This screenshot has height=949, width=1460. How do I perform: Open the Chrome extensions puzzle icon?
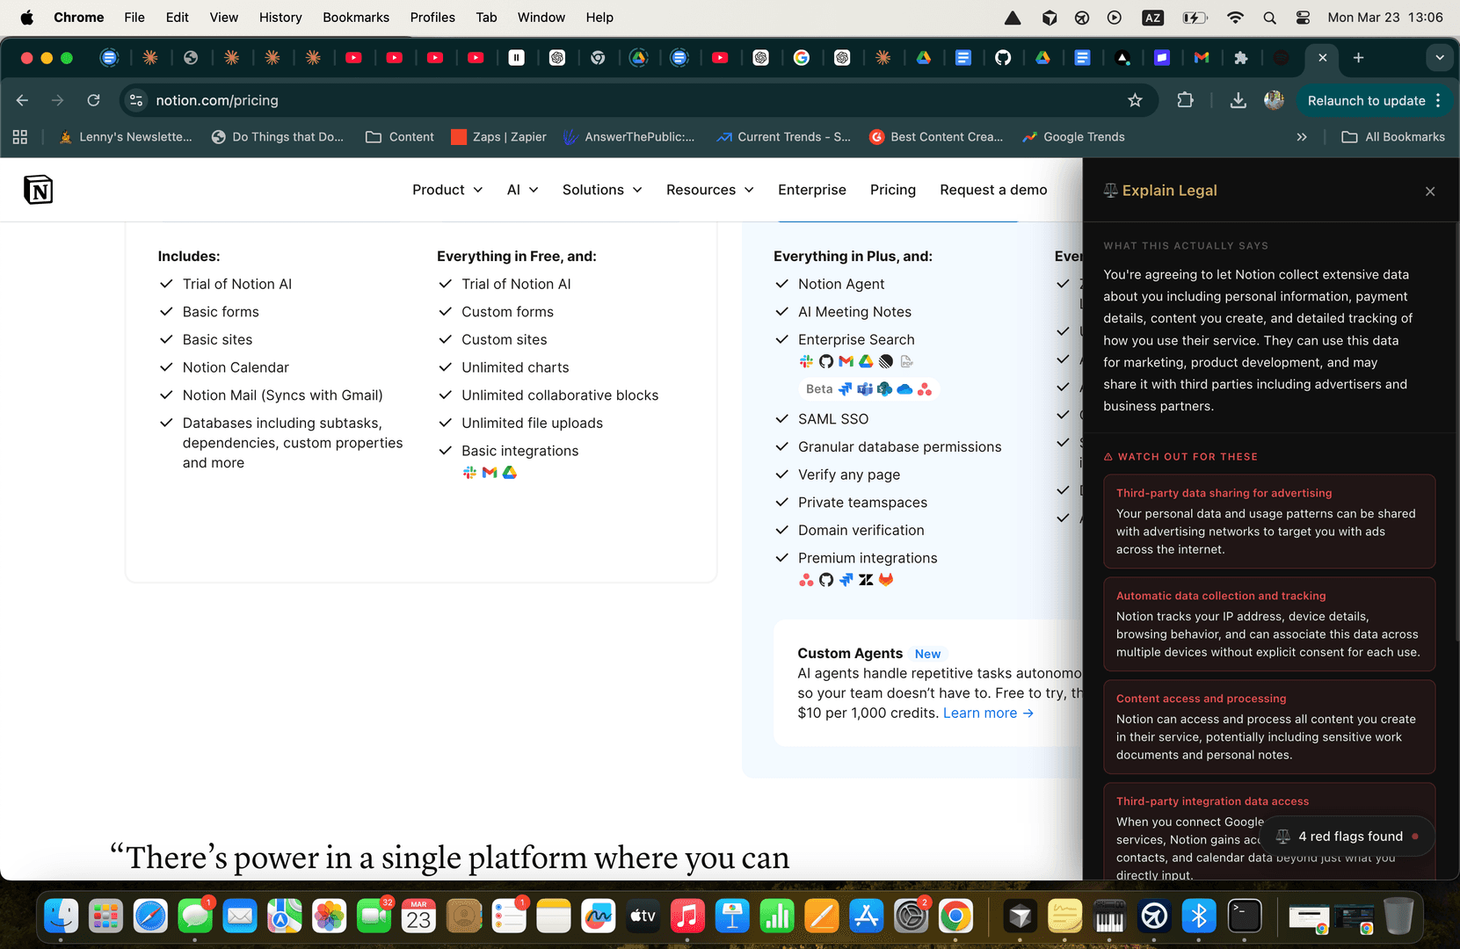click(x=1185, y=100)
